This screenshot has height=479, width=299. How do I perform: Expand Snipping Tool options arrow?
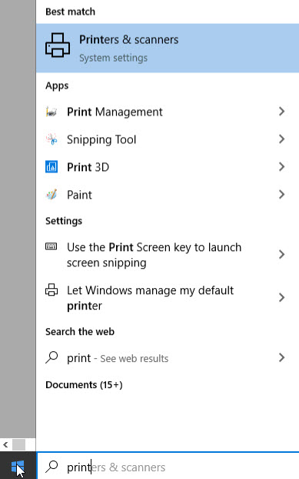pyautogui.click(x=281, y=139)
